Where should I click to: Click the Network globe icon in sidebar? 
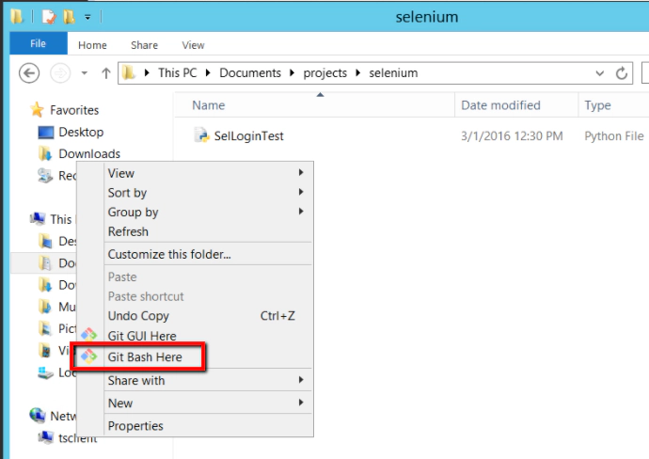pos(38,415)
